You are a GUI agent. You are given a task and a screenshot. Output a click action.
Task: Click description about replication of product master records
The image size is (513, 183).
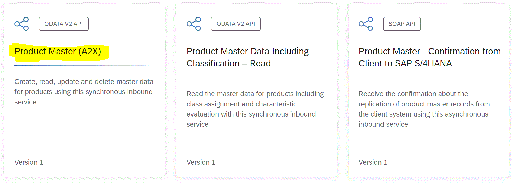[424, 109]
